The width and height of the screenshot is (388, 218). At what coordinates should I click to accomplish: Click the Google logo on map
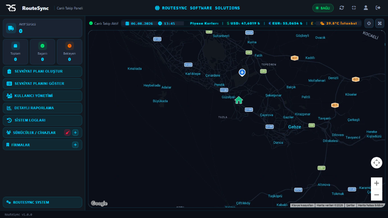(x=99, y=203)
